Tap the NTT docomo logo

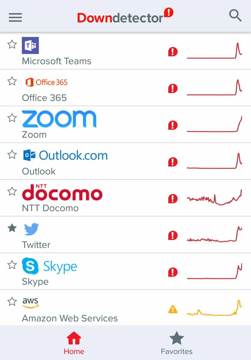point(62,192)
